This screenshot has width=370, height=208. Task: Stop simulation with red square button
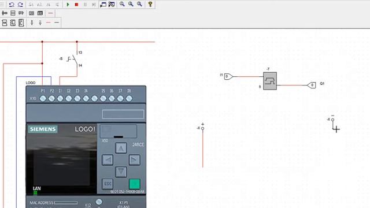(x=76, y=5)
